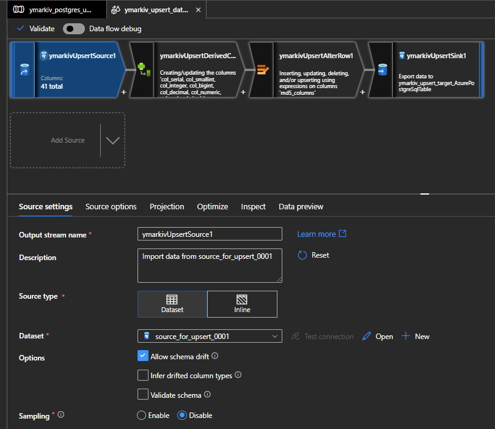Enable Infer drifted column types checkbox
Image resolution: width=495 pixels, height=429 pixels.
click(x=143, y=375)
